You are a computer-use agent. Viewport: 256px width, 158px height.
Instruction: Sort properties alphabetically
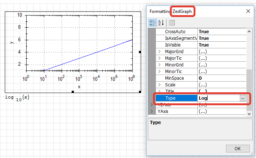161,23
